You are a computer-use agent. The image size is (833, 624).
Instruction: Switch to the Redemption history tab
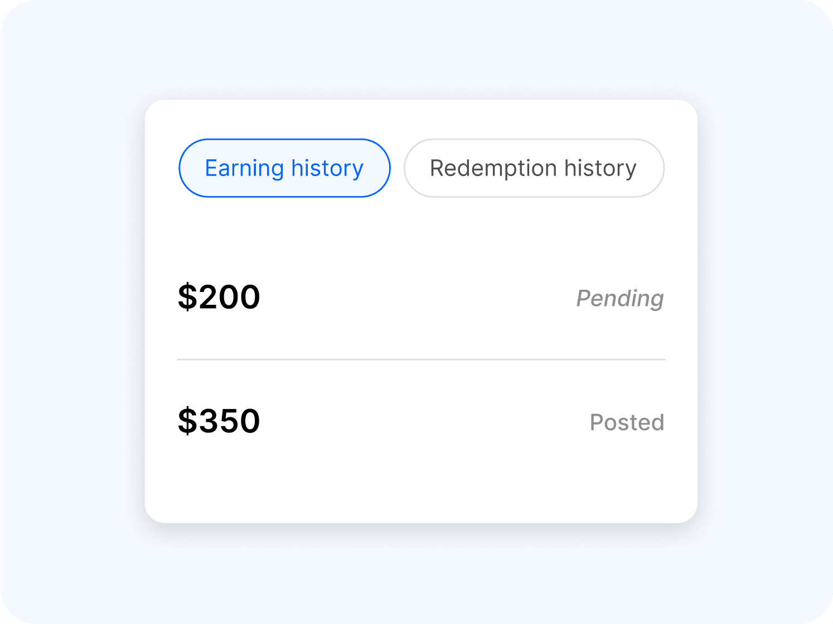[x=534, y=168]
